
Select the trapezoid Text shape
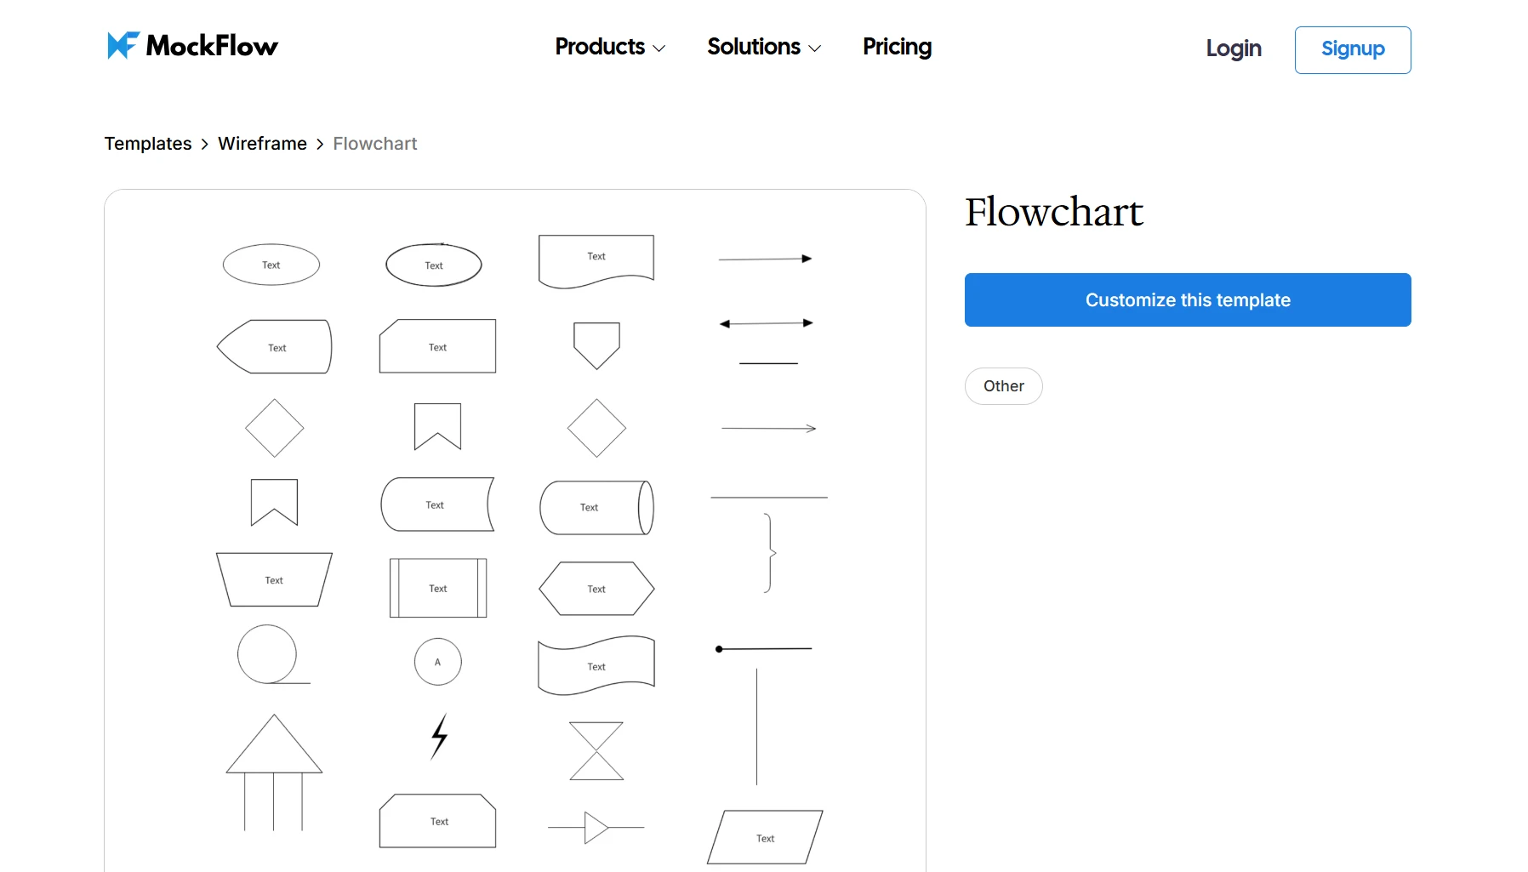274,579
